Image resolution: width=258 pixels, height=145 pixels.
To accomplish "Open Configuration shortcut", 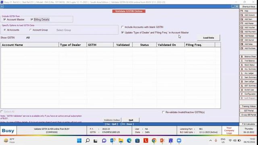I will pos(248,94).
